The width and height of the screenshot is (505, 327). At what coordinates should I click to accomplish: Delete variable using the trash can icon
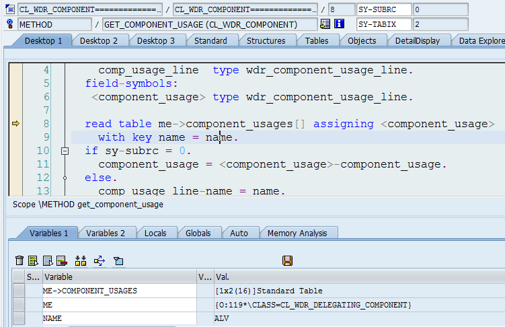[20, 260]
